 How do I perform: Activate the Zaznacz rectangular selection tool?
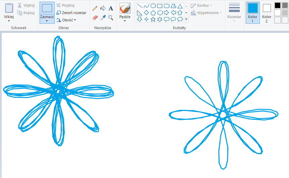tap(47, 8)
